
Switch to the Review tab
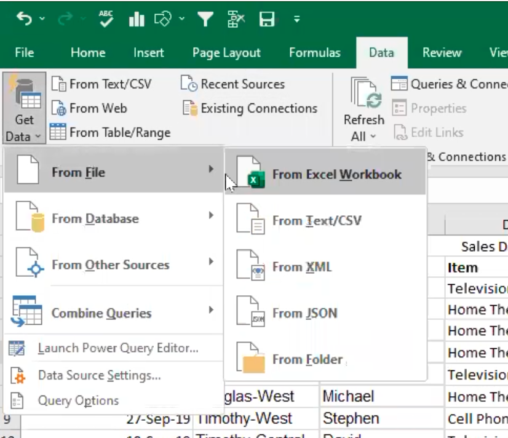coord(441,52)
